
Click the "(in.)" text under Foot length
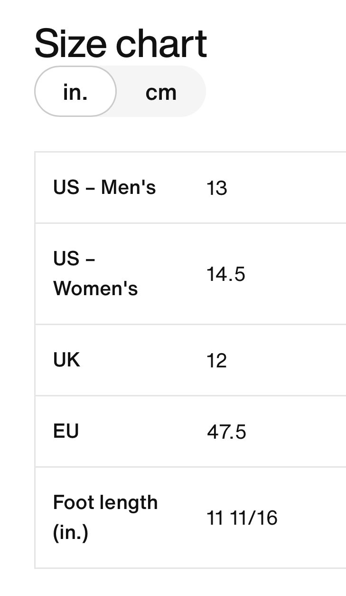tap(71, 532)
